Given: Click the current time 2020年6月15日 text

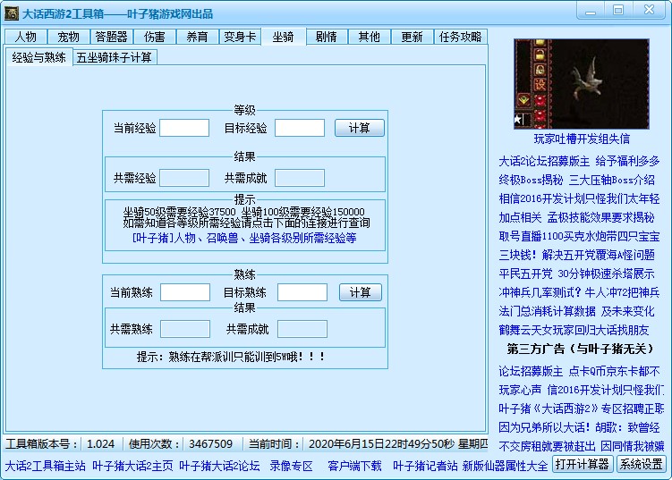Looking at the screenshot, I should 398,444.
